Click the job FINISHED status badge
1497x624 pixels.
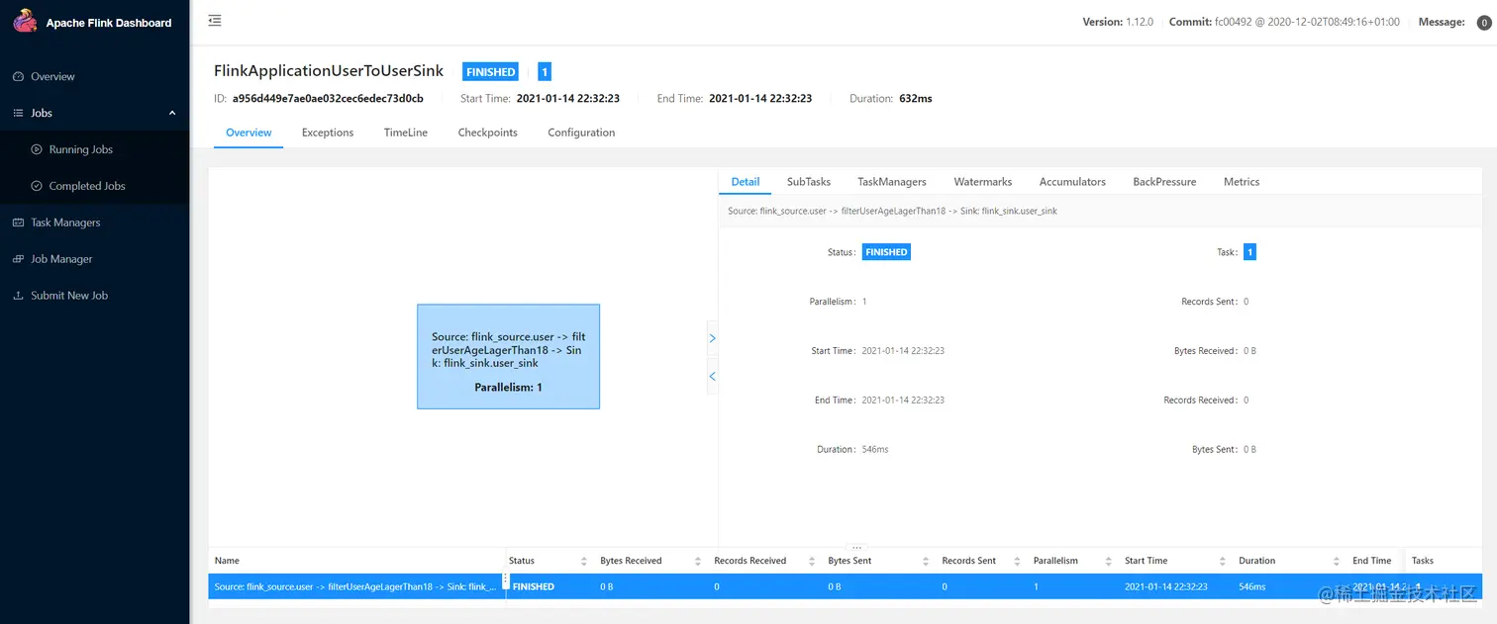click(x=491, y=71)
